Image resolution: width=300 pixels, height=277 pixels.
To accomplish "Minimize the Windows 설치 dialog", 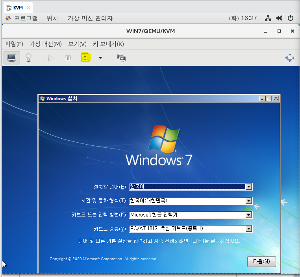I will 262,99.
